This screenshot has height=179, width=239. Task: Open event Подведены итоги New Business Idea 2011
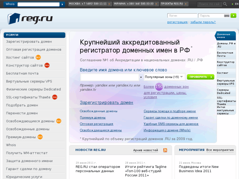[x=199, y=169]
